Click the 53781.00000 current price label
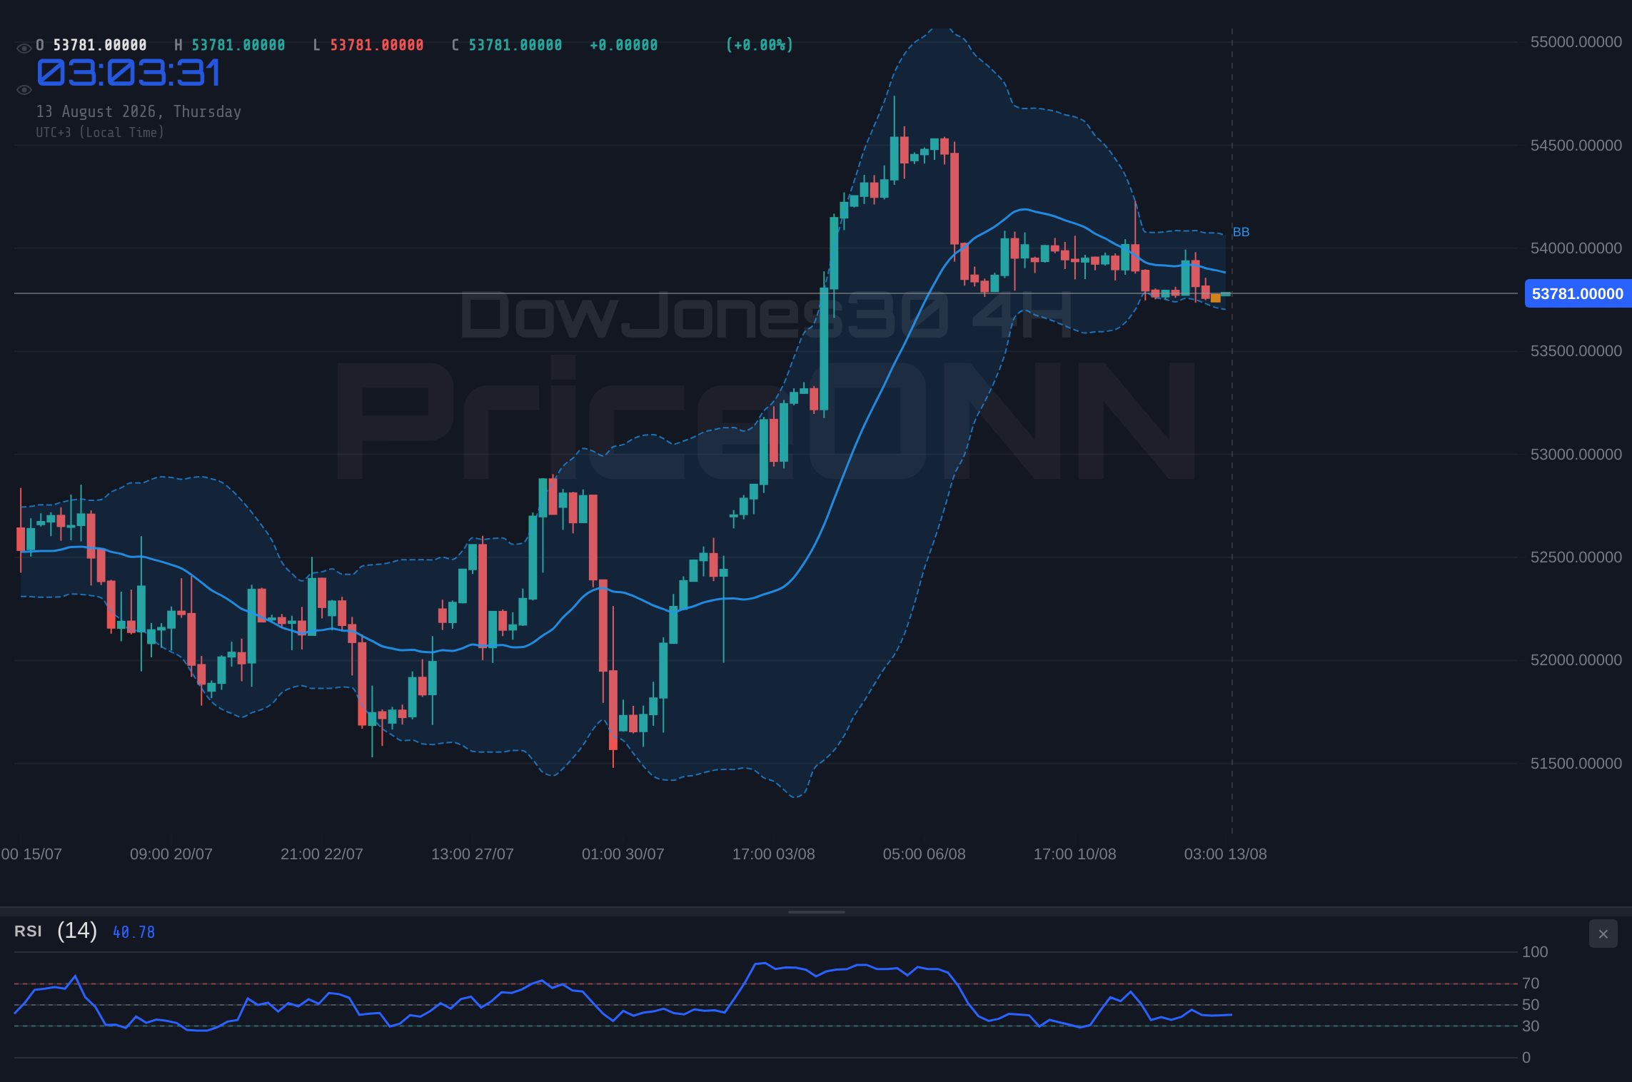 pyautogui.click(x=1578, y=293)
